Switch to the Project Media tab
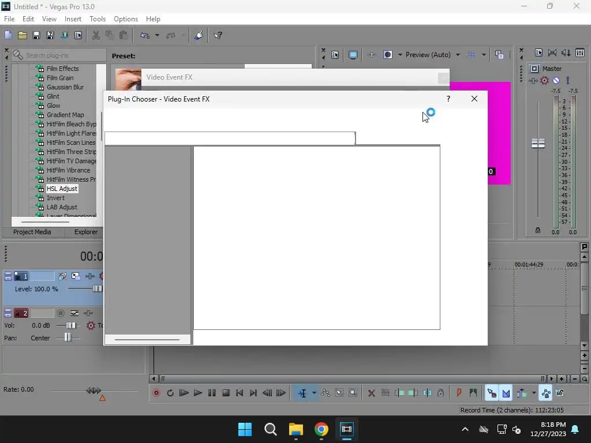Viewport: 591px width, 443px height. point(32,232)
